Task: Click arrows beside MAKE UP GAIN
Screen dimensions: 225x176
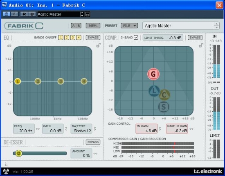Action: click(x=191, y=129)
